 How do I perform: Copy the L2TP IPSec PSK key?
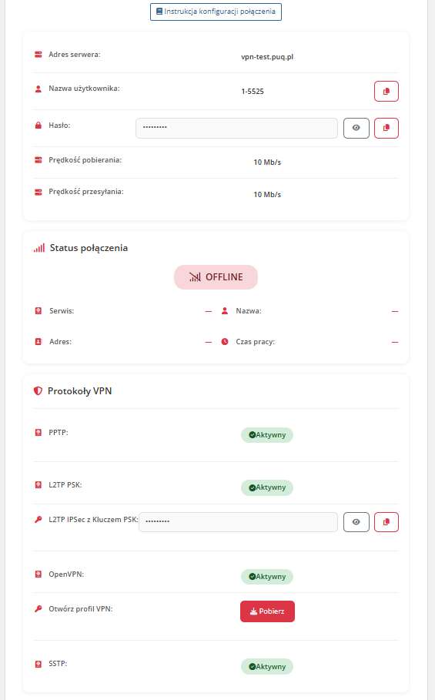coord(386,522)
